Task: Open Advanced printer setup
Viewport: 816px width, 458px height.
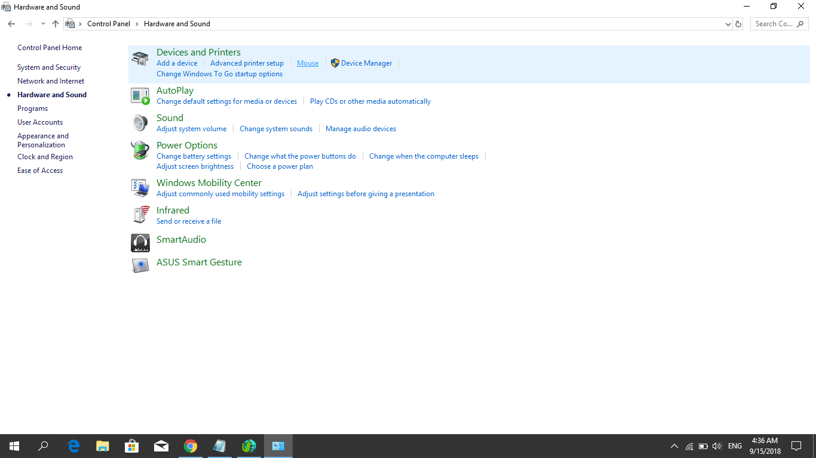Action: pyautogui.click(x=247, y=63)
